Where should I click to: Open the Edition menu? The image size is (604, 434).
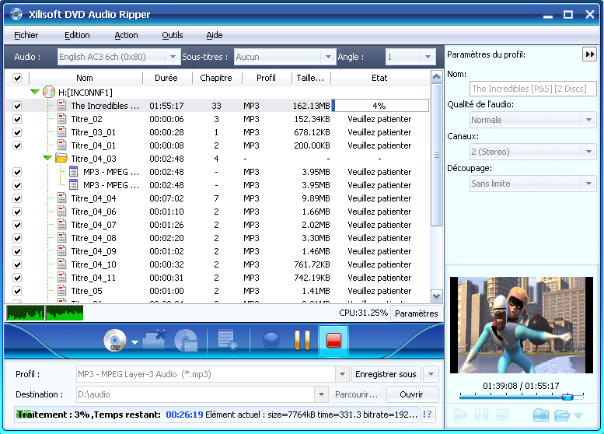coord(77,35)
